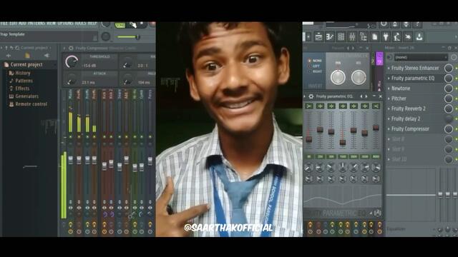Click the download arrow toolbar icon
Screen dimensions: 458x257
[x=419, y=36]
